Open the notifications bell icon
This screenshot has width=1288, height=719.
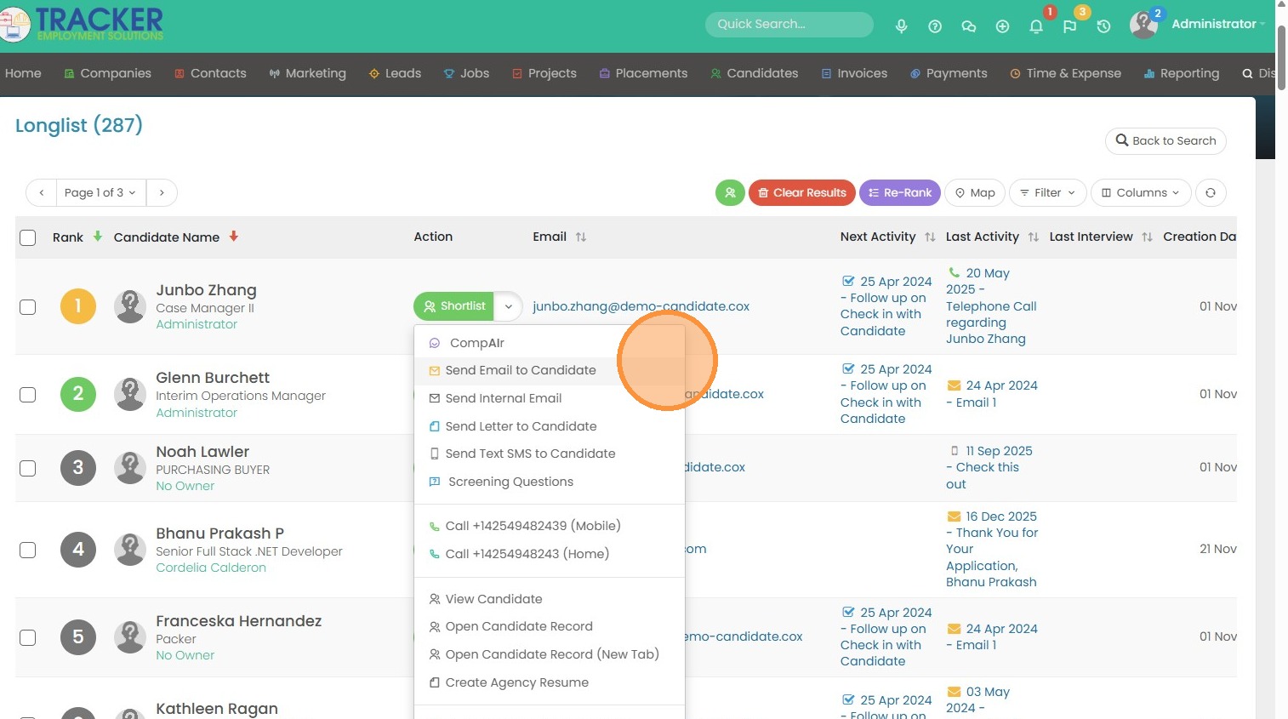pyautogui.click(x=1036, y=26)
